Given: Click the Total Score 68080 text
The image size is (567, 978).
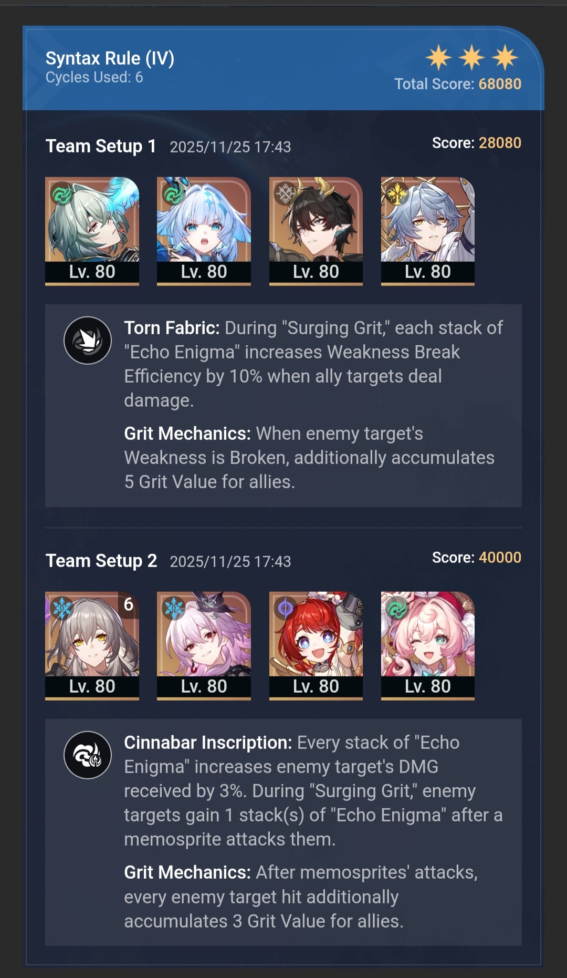Looking at the screenshot, I should 458,84.
